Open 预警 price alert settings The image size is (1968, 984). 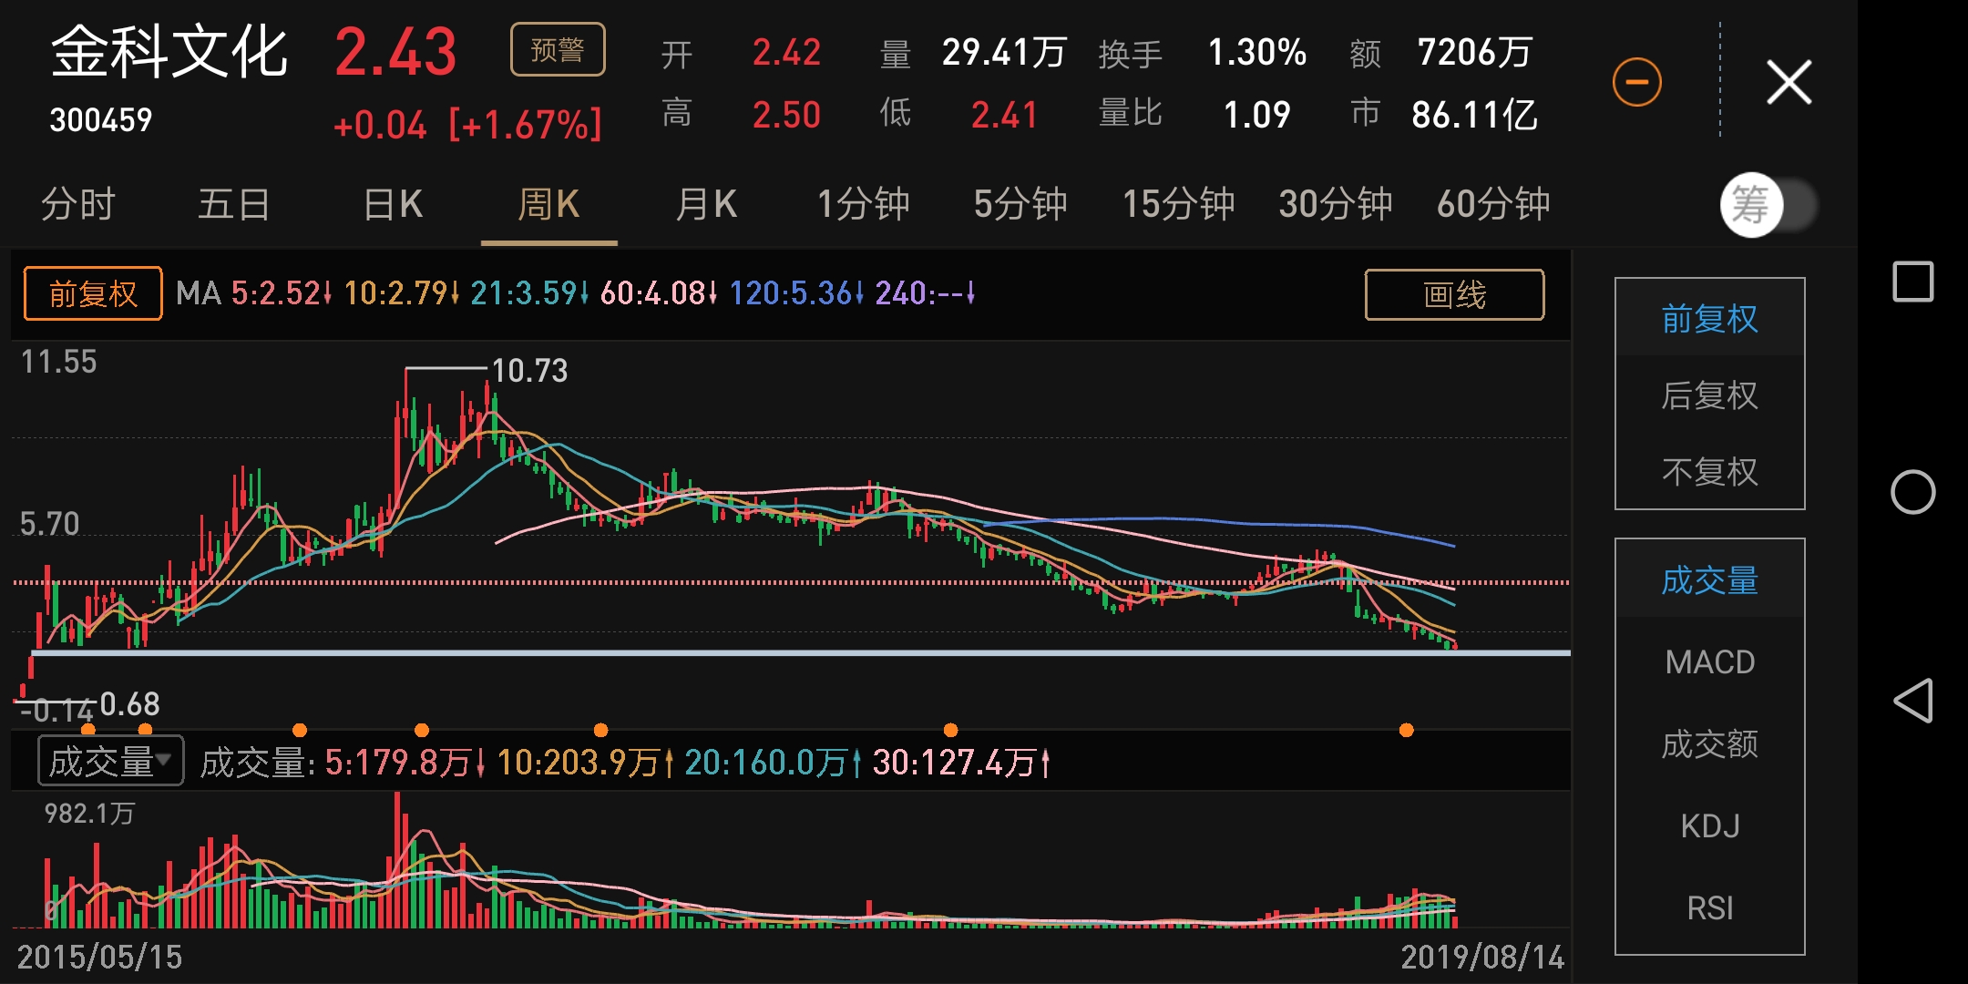[x=558, y=50]
